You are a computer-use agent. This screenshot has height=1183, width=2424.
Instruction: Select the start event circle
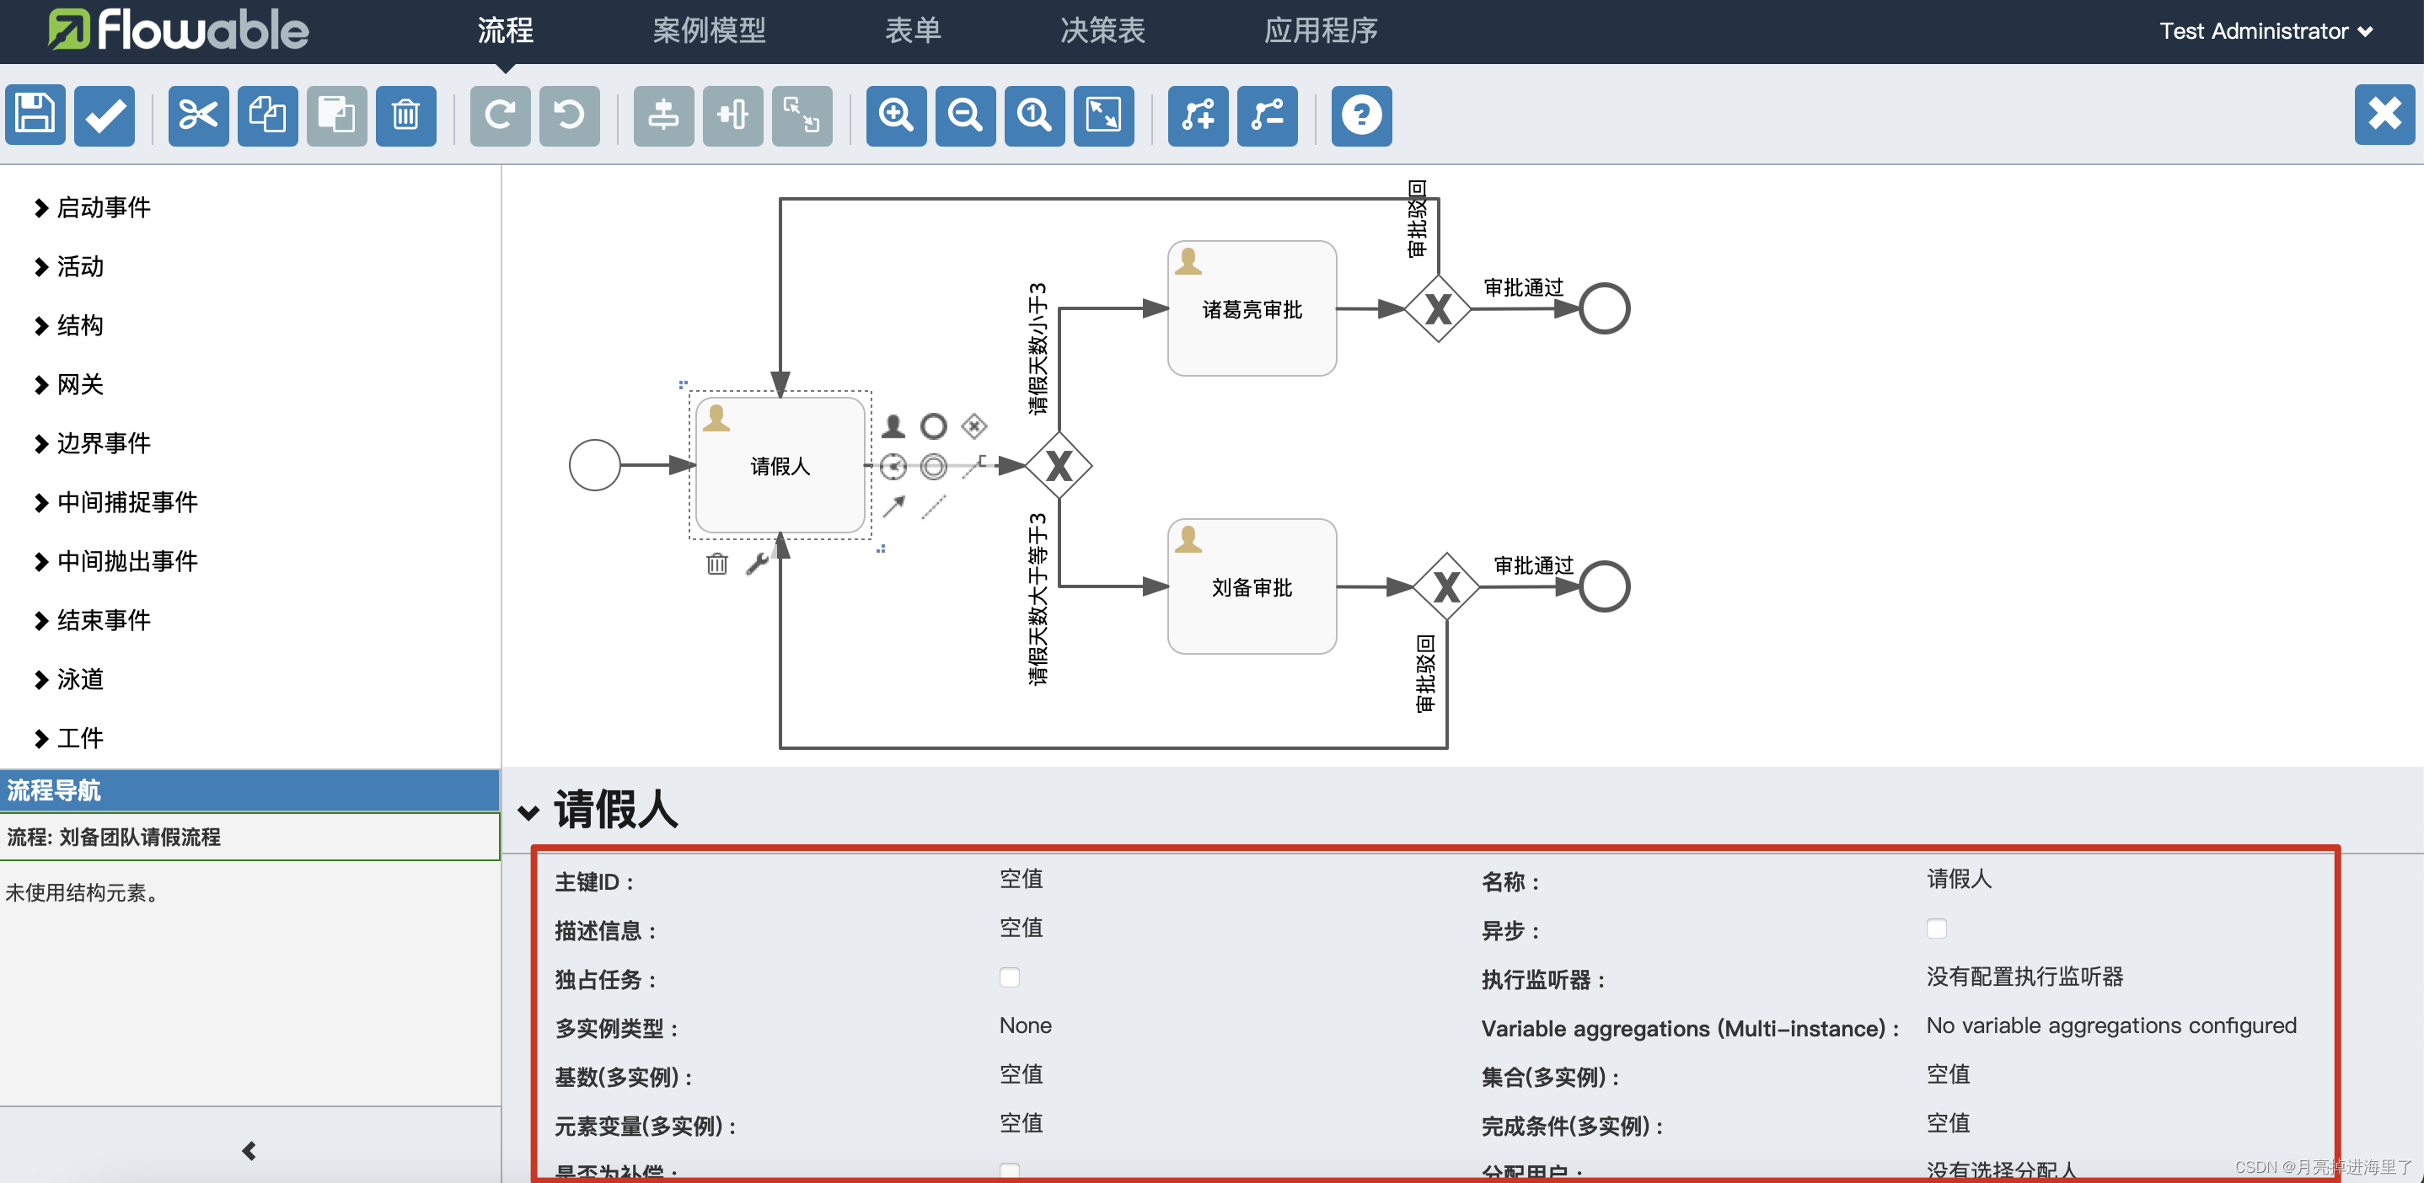[595, 465]
